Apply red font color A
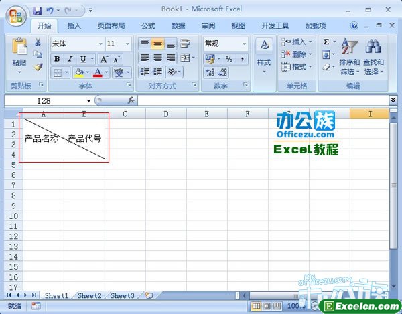 click(98, 73)
